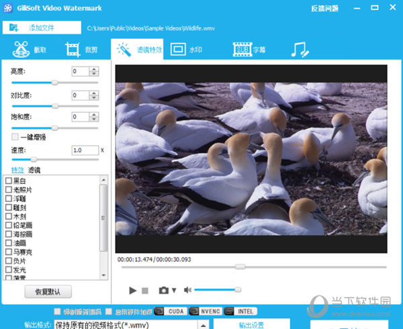Open the 输出格式 output format dropdown
The height and width of the screenshot is (329, 403).
tap(203, 325)
